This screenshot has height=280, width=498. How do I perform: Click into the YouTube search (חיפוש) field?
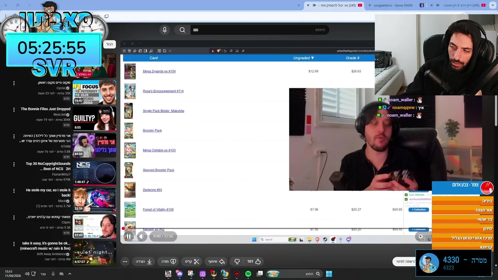260,30
